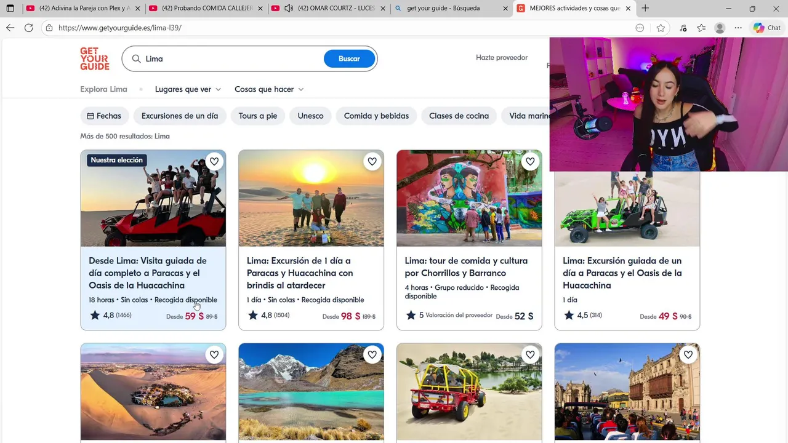Expand the Cosas que hacer menu
Image resolution: width=788 pixels, height=443 pixels.
(269, 89)
